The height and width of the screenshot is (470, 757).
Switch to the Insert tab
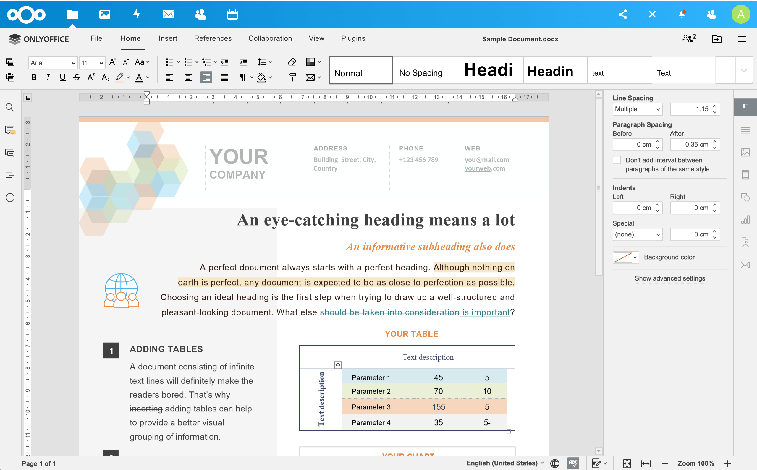pos(168,38)
